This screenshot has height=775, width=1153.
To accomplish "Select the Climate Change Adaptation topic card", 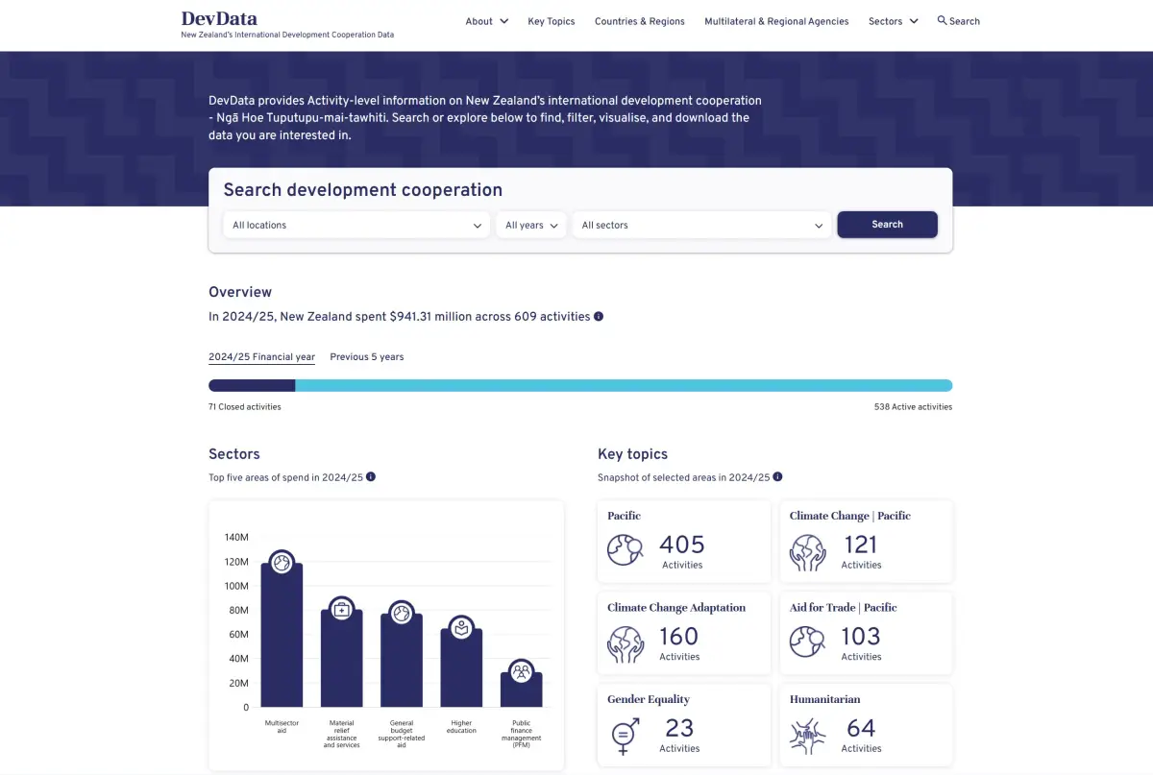I will tap(683, 633).
